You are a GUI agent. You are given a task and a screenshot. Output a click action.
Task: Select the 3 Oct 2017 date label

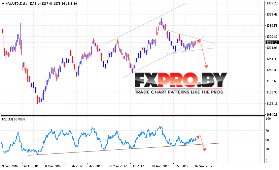pos(181,166)
